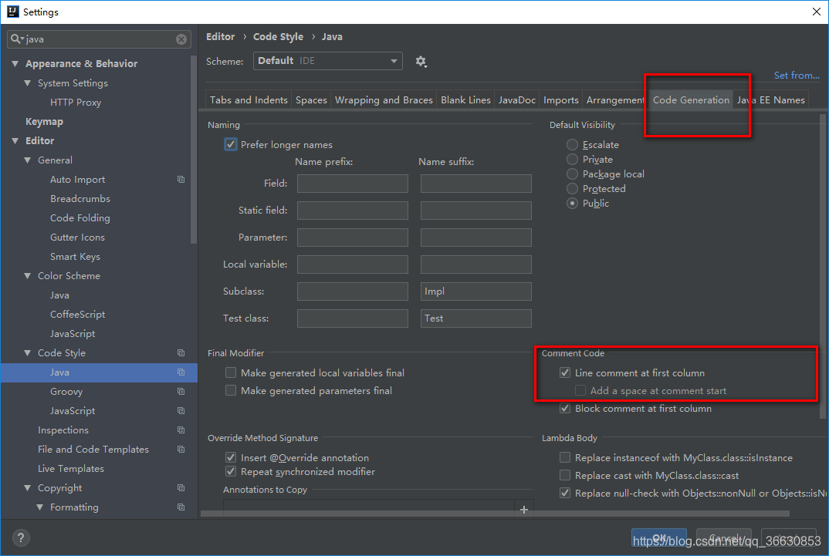Image resolution: width=829 pixels, height=556 pixels.
Task: Click the project-level icon beside Copyright
Action: [x=181, y=488]
